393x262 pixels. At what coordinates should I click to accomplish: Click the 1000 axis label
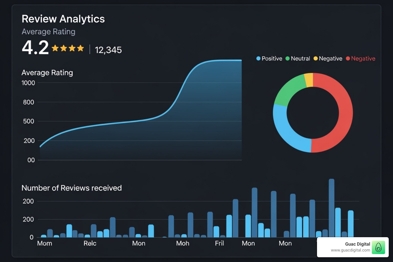coord(28,83)
